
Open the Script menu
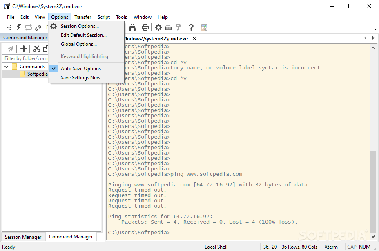tap(104, 17)
